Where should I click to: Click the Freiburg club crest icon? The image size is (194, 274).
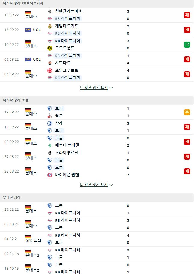(x=50, y=153)
